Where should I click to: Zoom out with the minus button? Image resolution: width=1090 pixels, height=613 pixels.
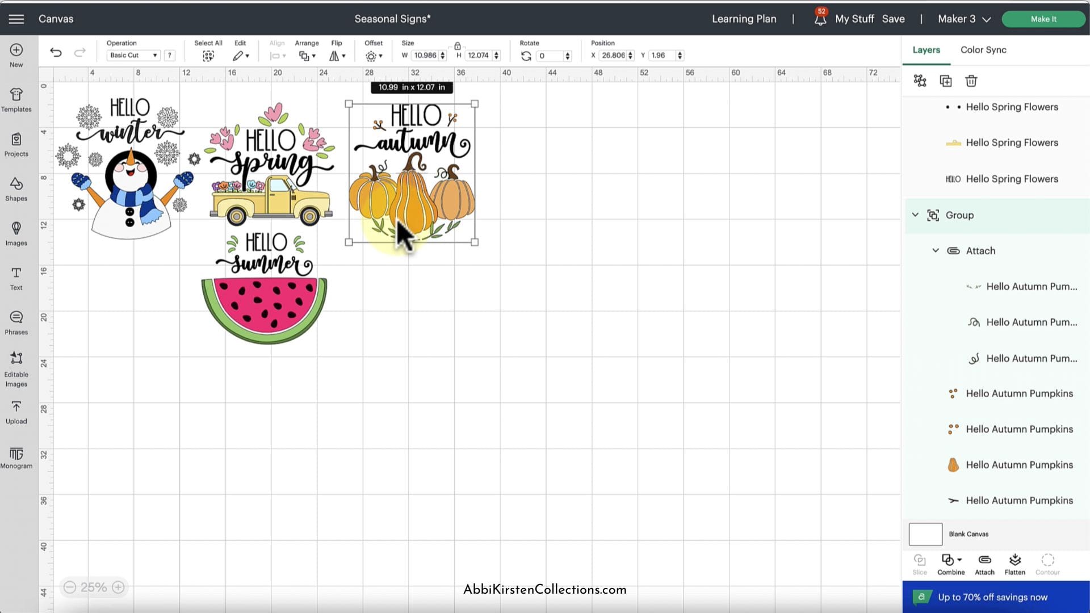pyautogui.click(x=70, y=587)
